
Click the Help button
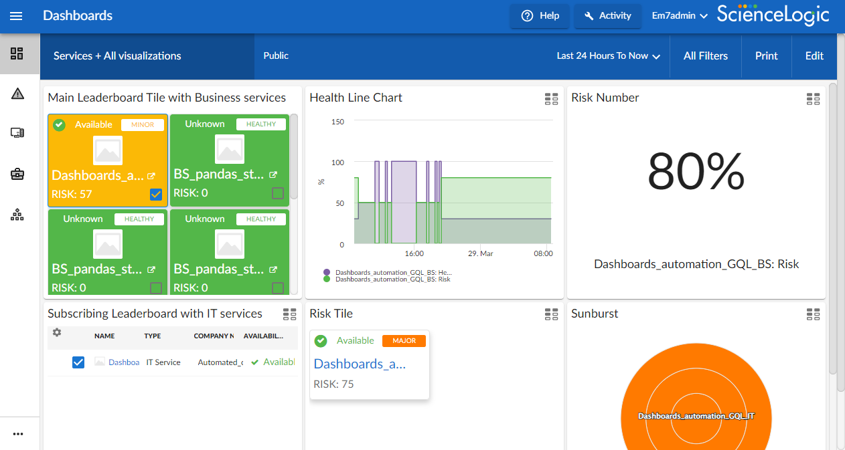tap(540, 16)
